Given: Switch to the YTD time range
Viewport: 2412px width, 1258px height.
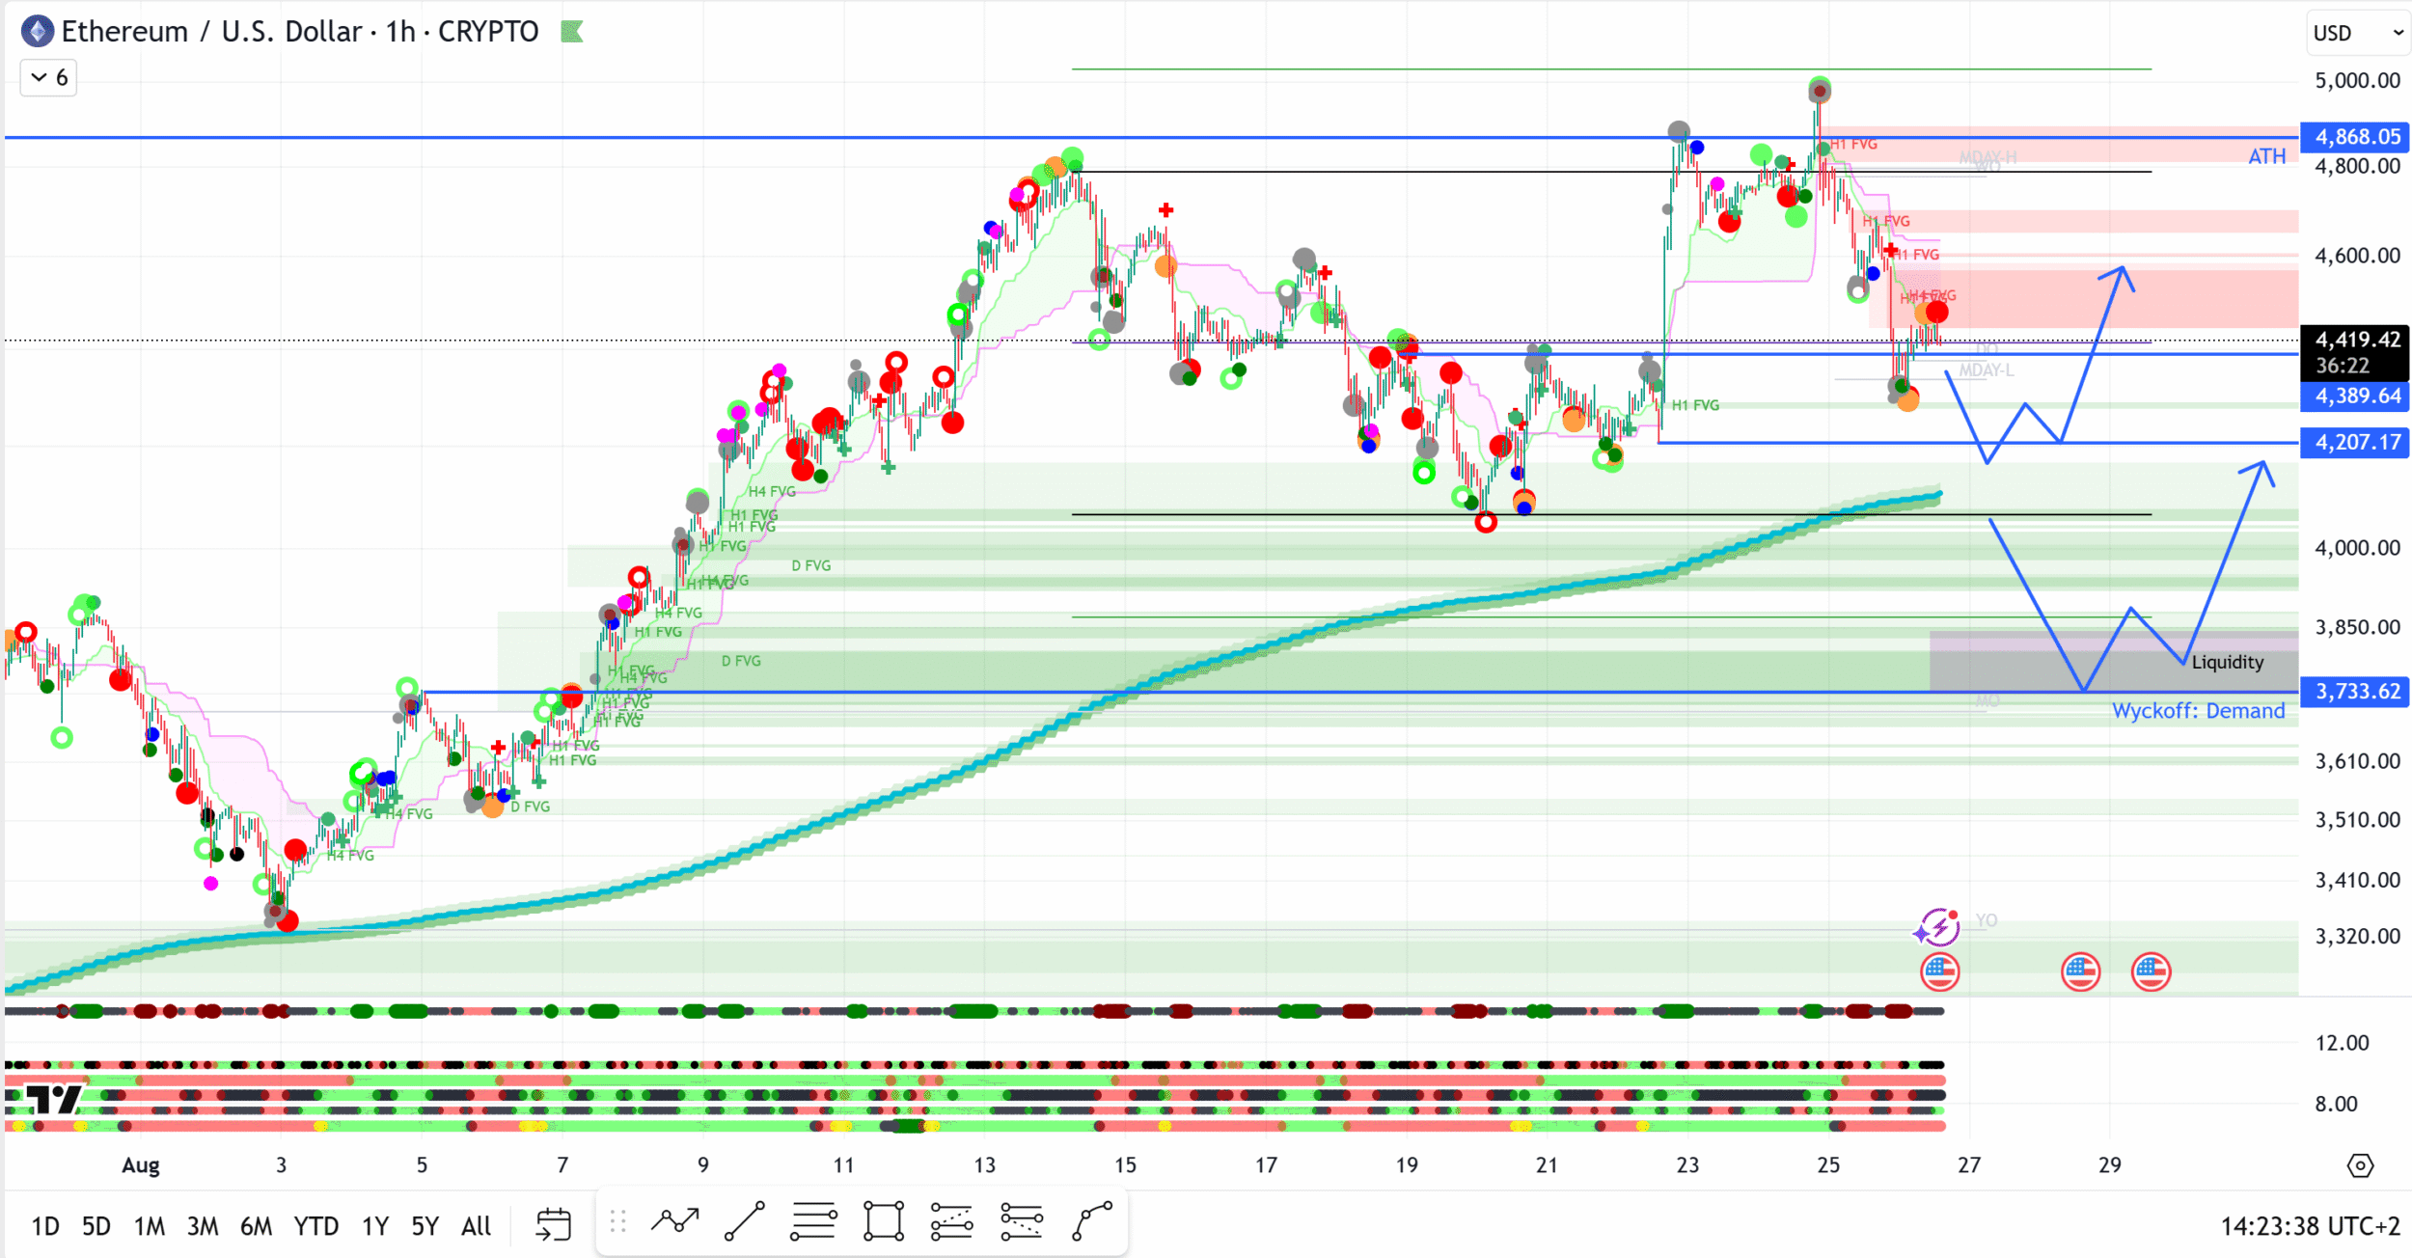Looking at the screenshot, I should 315,1226.
